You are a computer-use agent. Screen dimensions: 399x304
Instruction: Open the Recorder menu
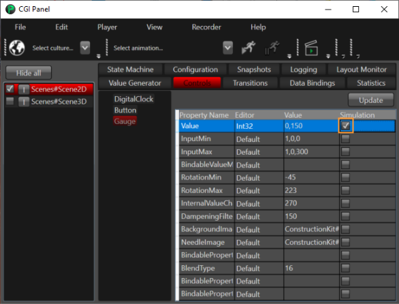[x=206, y=27]
